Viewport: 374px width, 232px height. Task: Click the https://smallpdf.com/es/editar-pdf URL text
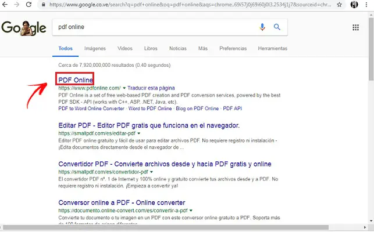click(97, 133)
